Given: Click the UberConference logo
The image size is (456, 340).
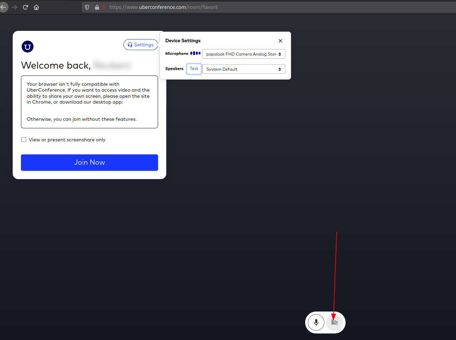Looking at the screenshot, I should [x=27, y=47].
